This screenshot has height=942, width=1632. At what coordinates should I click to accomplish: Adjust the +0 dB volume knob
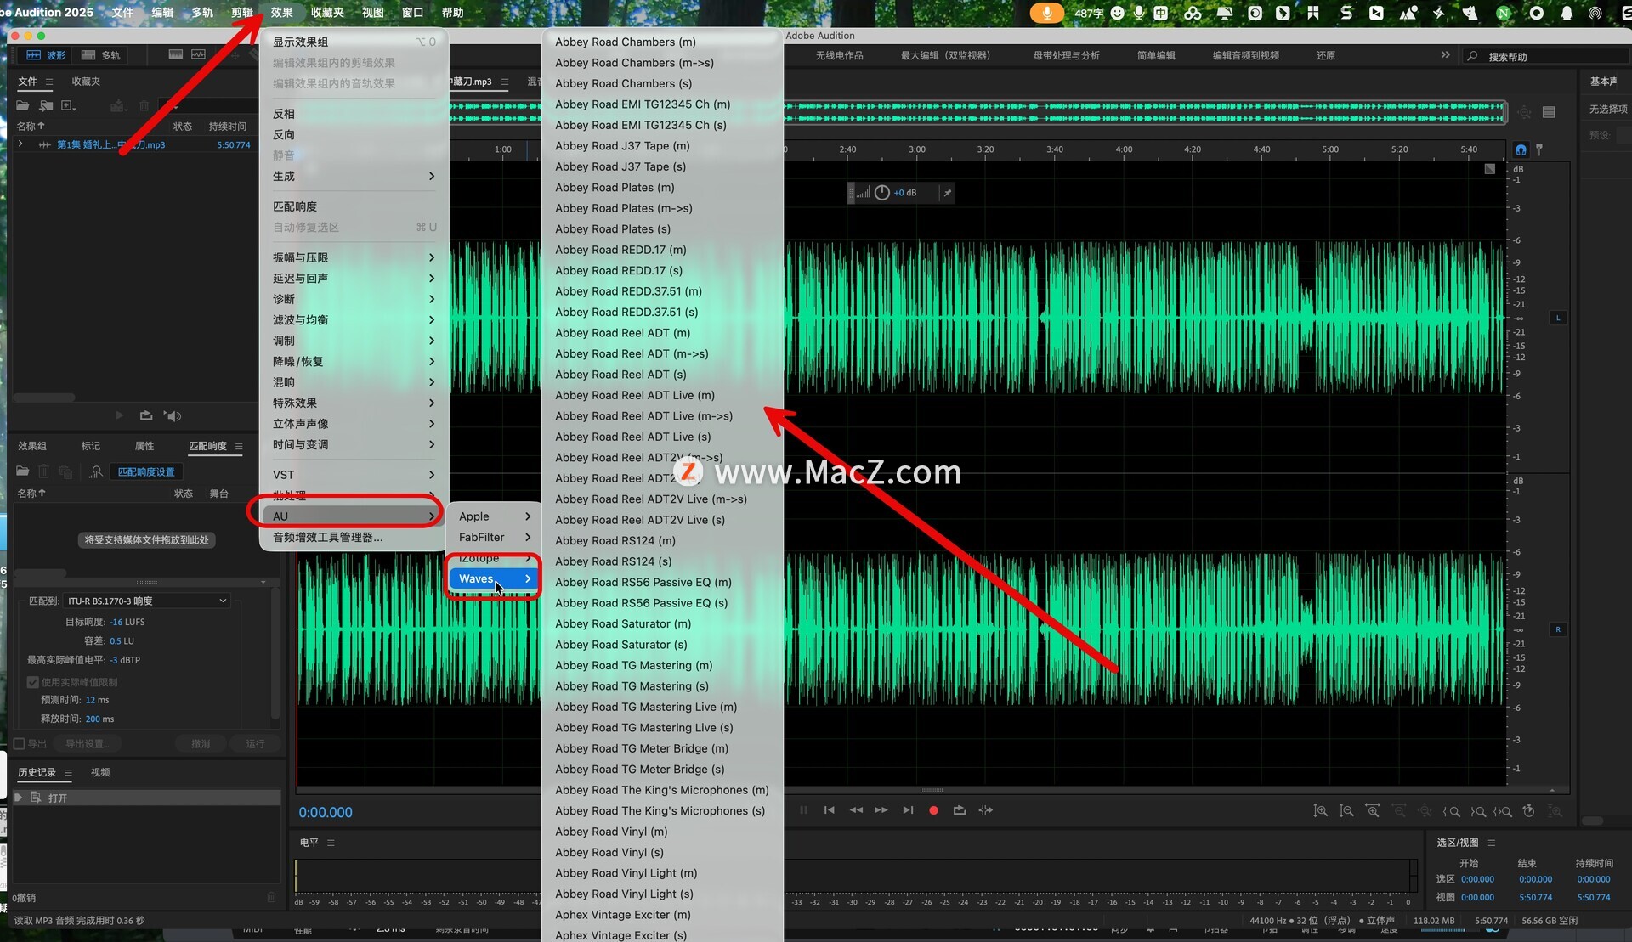[882, 193]
